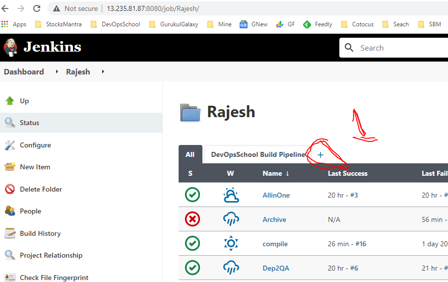Click the Up green arrow icon

(10, 101)
